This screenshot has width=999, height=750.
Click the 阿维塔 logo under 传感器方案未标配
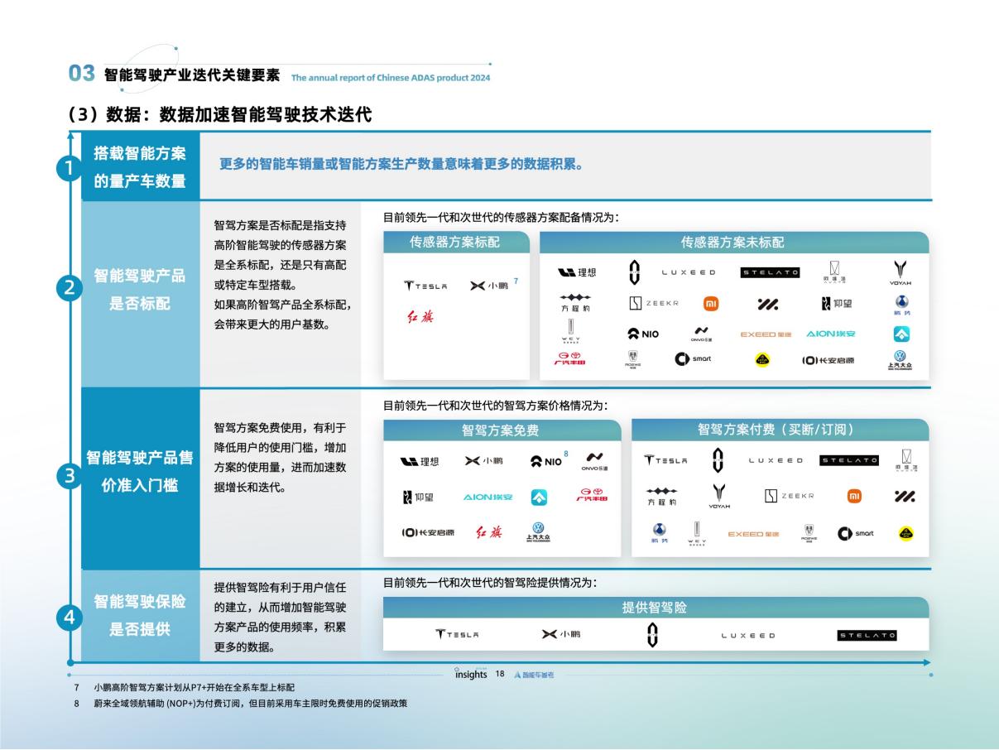coord(835,272)
